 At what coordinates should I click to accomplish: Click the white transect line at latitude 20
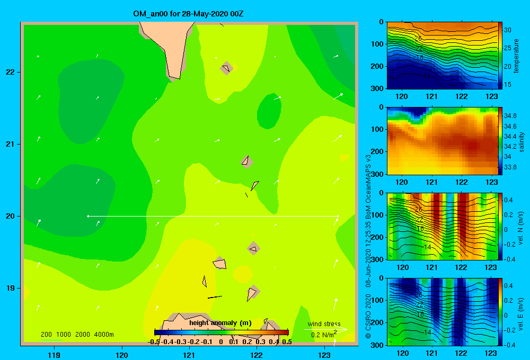(213, 216)
